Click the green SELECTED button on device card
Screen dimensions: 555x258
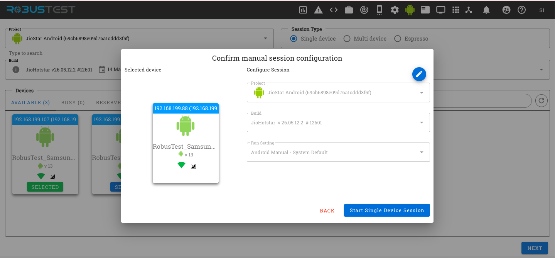point(45,187)
